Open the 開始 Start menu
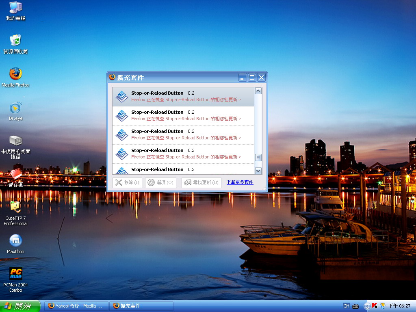This screenshot has width=416, height=312. 20,306
